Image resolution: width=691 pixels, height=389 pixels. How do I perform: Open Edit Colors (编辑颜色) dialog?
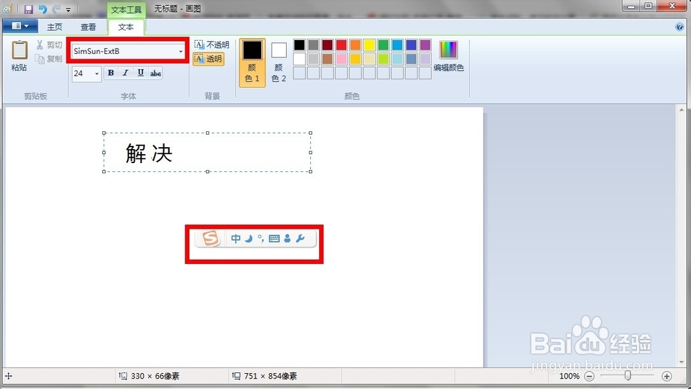pos(448,57)
